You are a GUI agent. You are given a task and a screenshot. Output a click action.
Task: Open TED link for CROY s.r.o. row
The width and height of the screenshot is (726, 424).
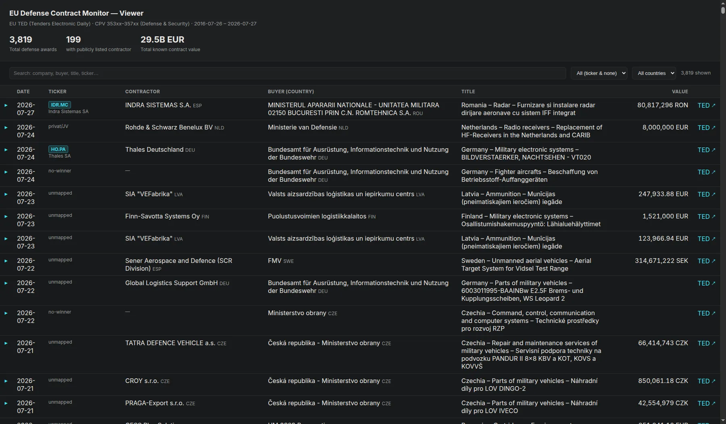706,381
